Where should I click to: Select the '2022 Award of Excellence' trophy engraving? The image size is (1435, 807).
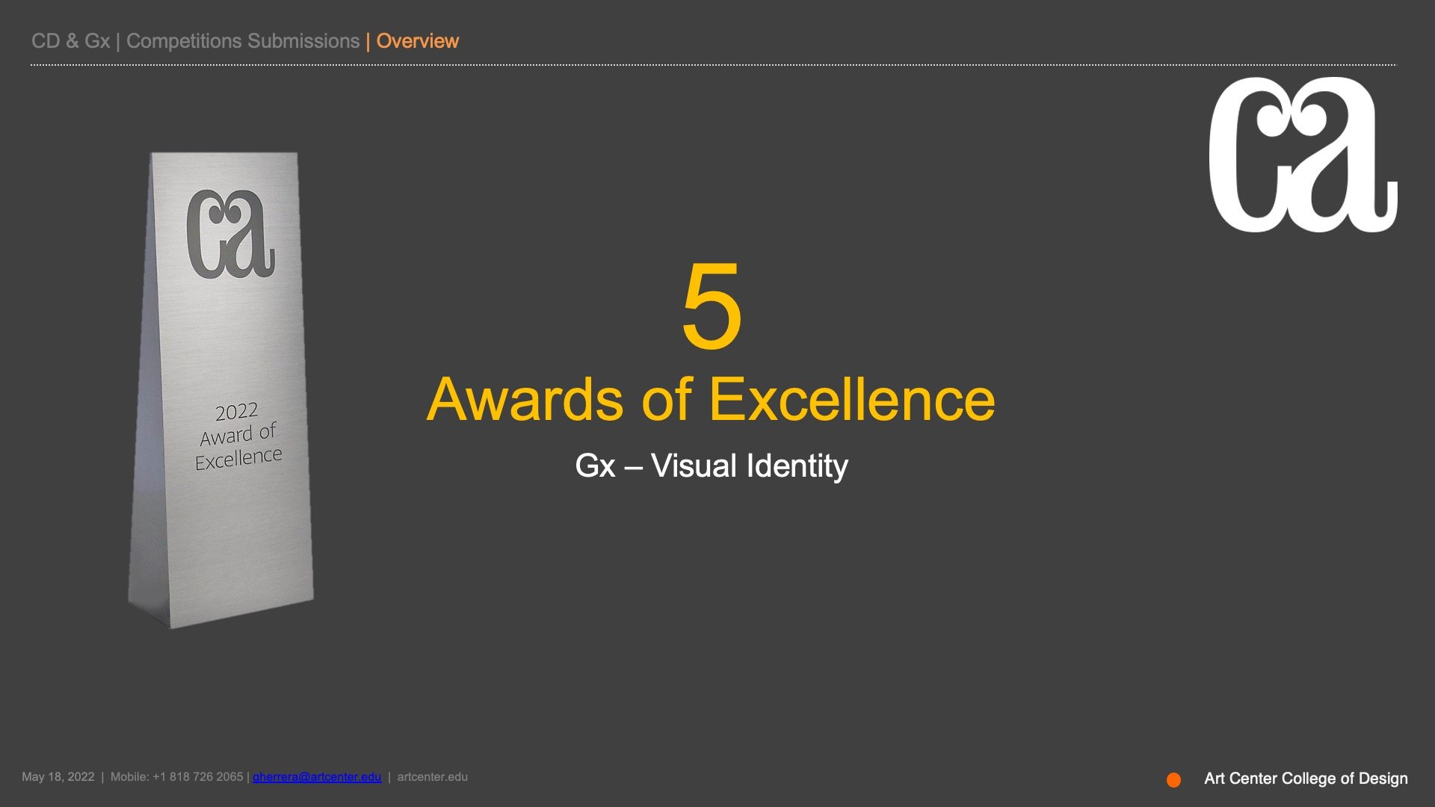[x=238, y=436]
